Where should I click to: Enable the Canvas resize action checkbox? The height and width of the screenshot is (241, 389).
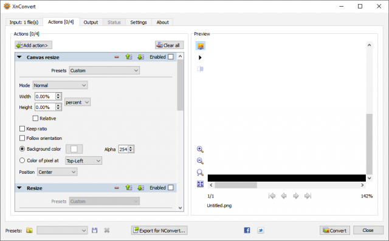[x=171, y=57]
